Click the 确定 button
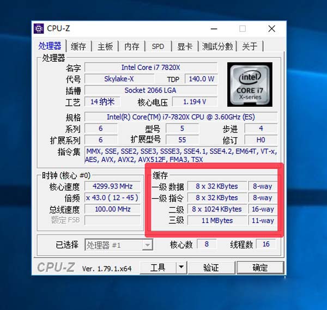 (260, 268)
